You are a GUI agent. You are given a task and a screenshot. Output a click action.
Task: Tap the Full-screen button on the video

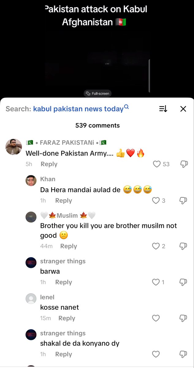[97, 94]
